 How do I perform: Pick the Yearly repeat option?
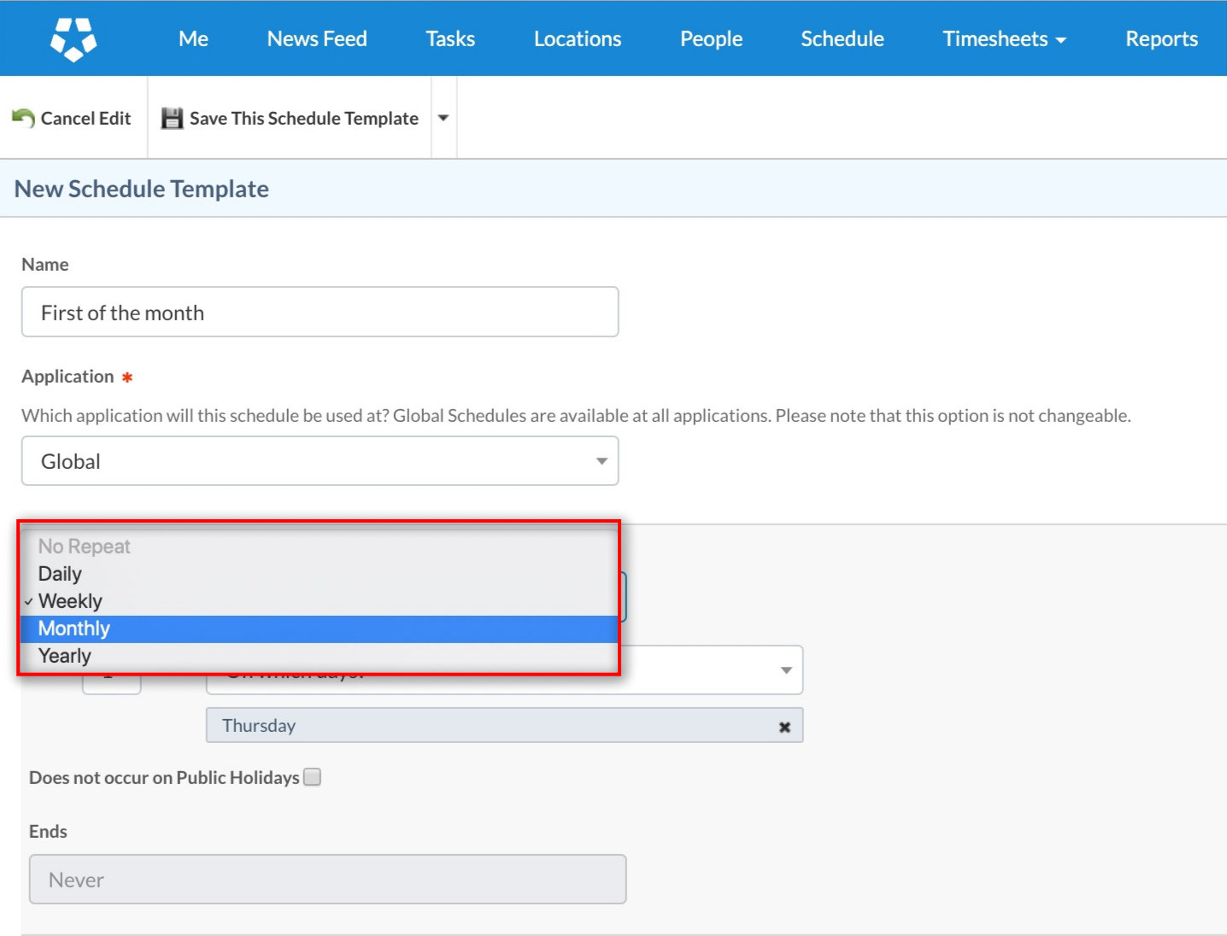pos(65,656)
